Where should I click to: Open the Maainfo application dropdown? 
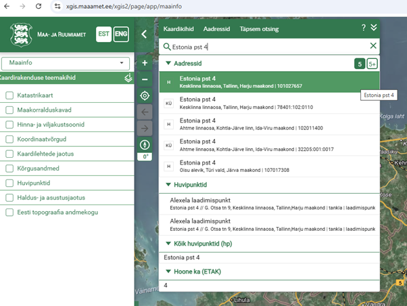66,63
